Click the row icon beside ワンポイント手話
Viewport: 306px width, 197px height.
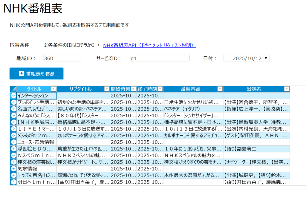point(13,102)
